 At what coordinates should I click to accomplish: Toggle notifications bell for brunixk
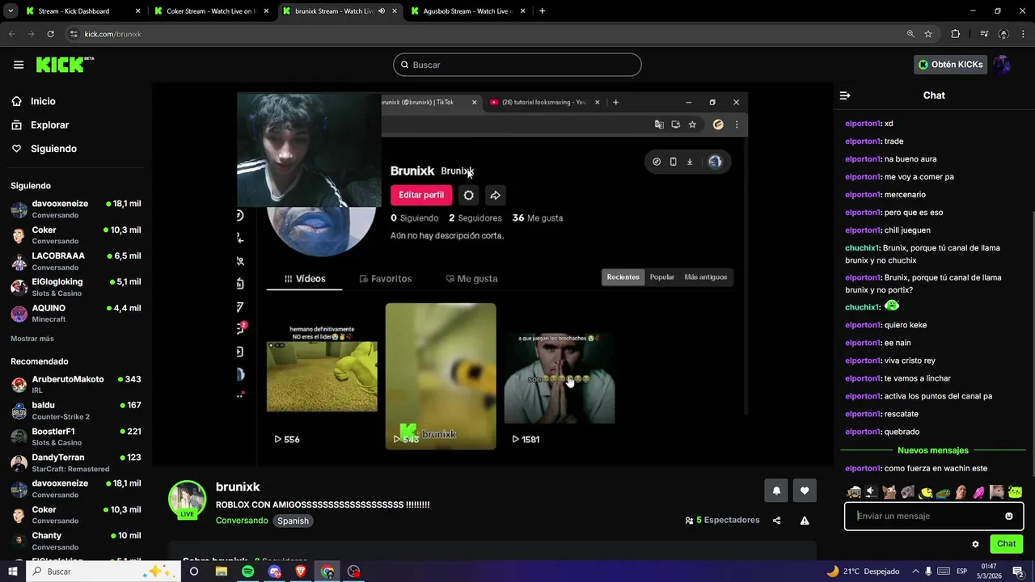776,491
